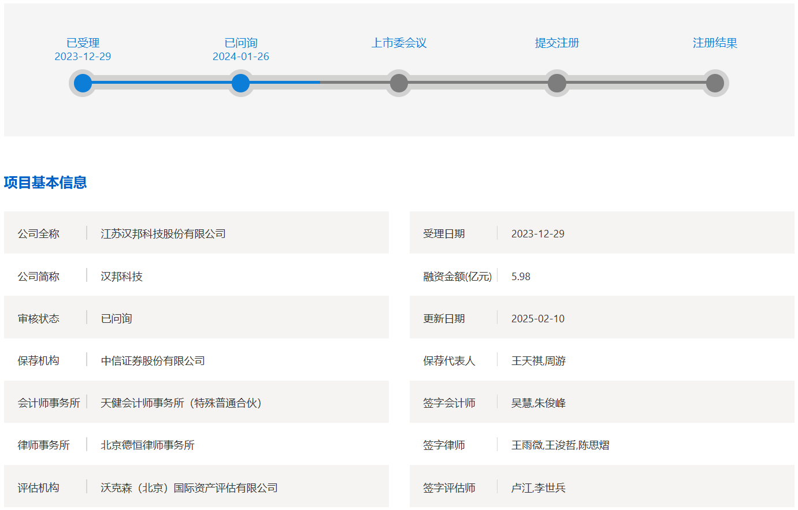Select the 已问询 stage label
Viewport: 798px width, 510px height.
(240, 43)
